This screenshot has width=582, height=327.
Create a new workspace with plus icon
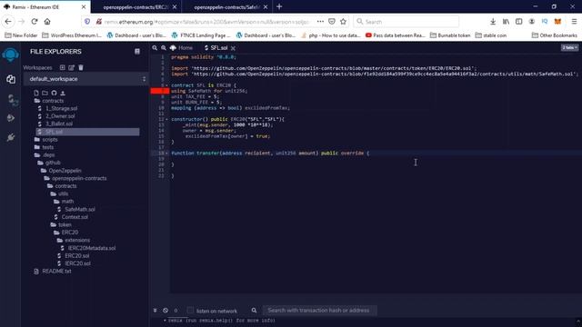63,67
